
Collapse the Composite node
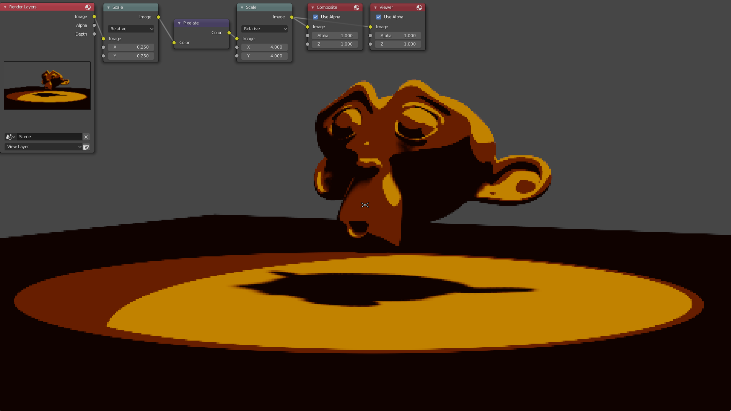(x=313, y=7)
